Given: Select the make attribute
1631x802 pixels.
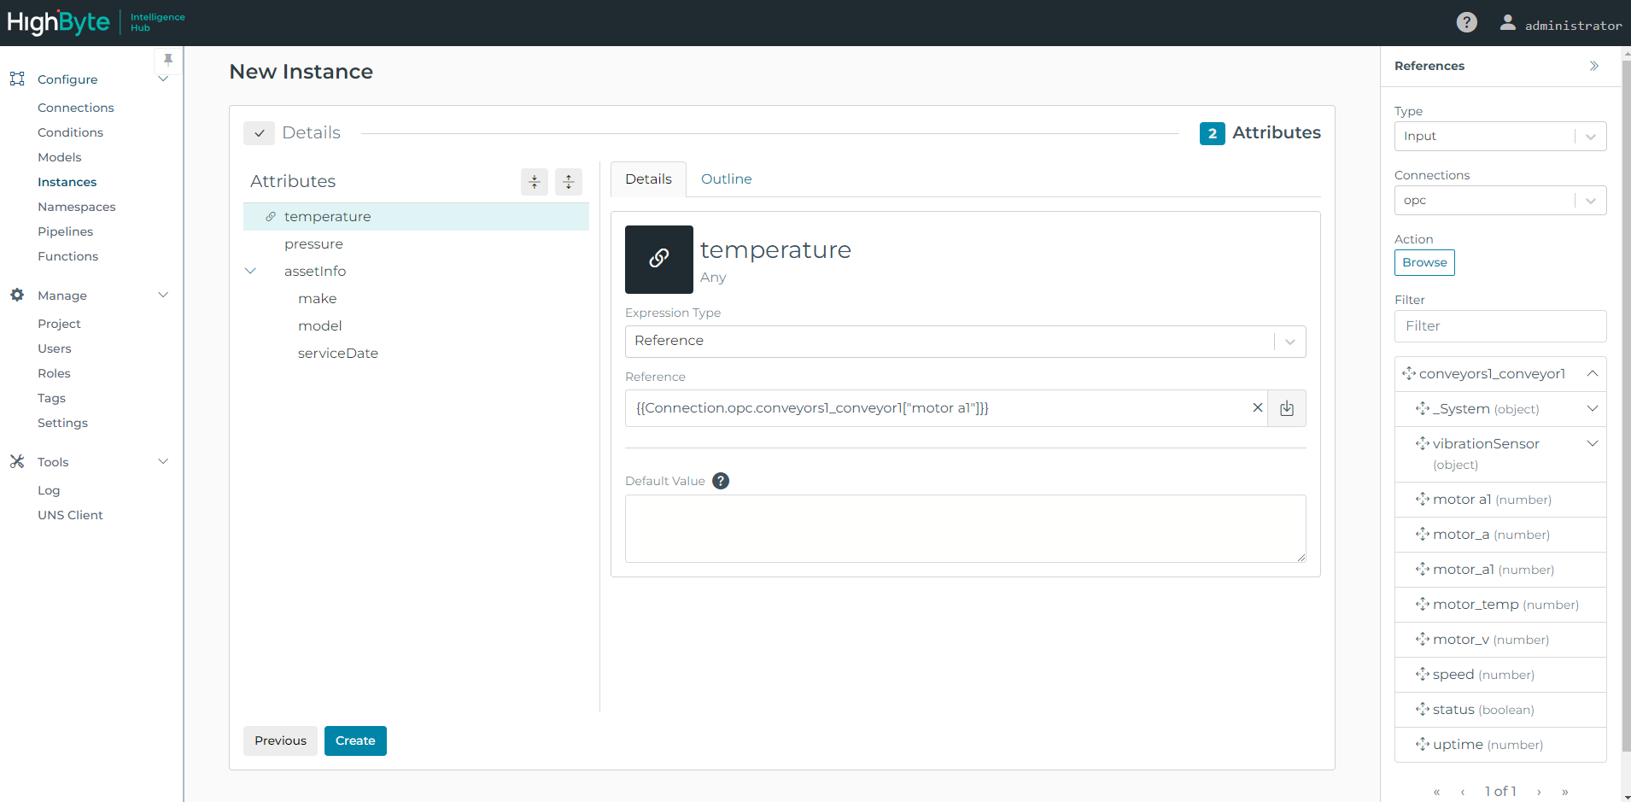Looking at the screenshot, I should point(317,298).
